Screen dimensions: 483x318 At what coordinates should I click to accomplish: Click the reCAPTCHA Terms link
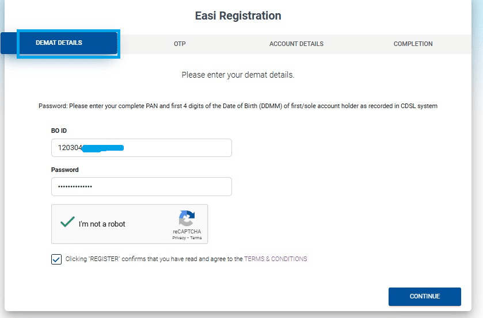click(x=196, y=237)
